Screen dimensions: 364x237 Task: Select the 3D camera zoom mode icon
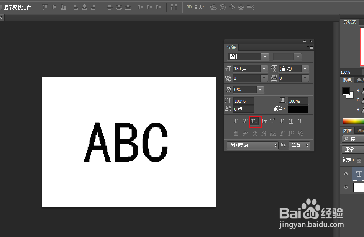[250, 7]
